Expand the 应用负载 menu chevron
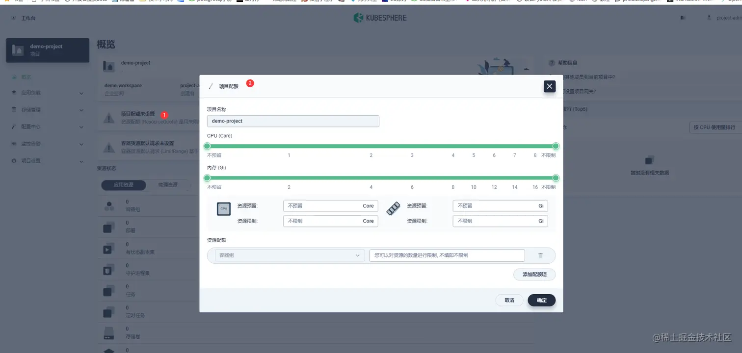Viewport: 742px width, 353px height. [x=81, y=93]
